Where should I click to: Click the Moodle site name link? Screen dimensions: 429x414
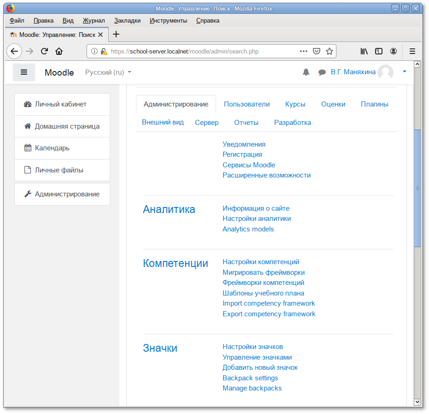59,72
